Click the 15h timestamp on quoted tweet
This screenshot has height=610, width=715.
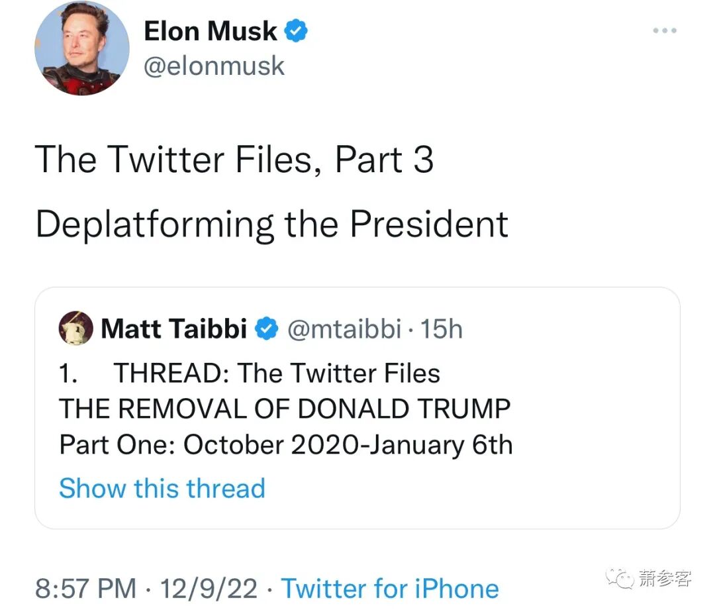(x=442, y=329)
